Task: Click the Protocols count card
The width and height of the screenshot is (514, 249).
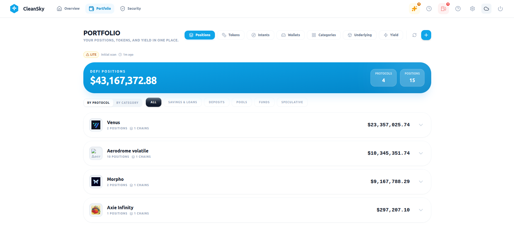Action: [384, 78]
